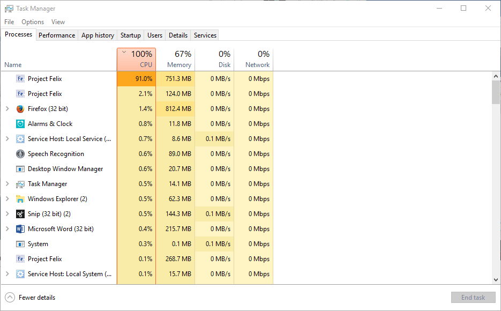Switch to the Performance tab
The image size is (501, 311).
57,35
